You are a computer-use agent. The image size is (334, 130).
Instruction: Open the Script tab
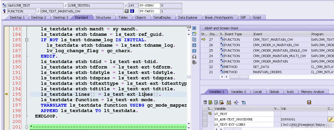point(257,17)
